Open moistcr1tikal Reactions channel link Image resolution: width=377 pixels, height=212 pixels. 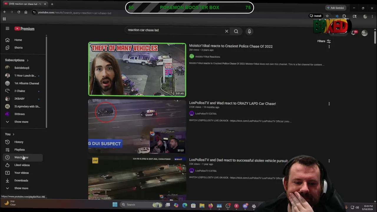click(x=208, y=57)
